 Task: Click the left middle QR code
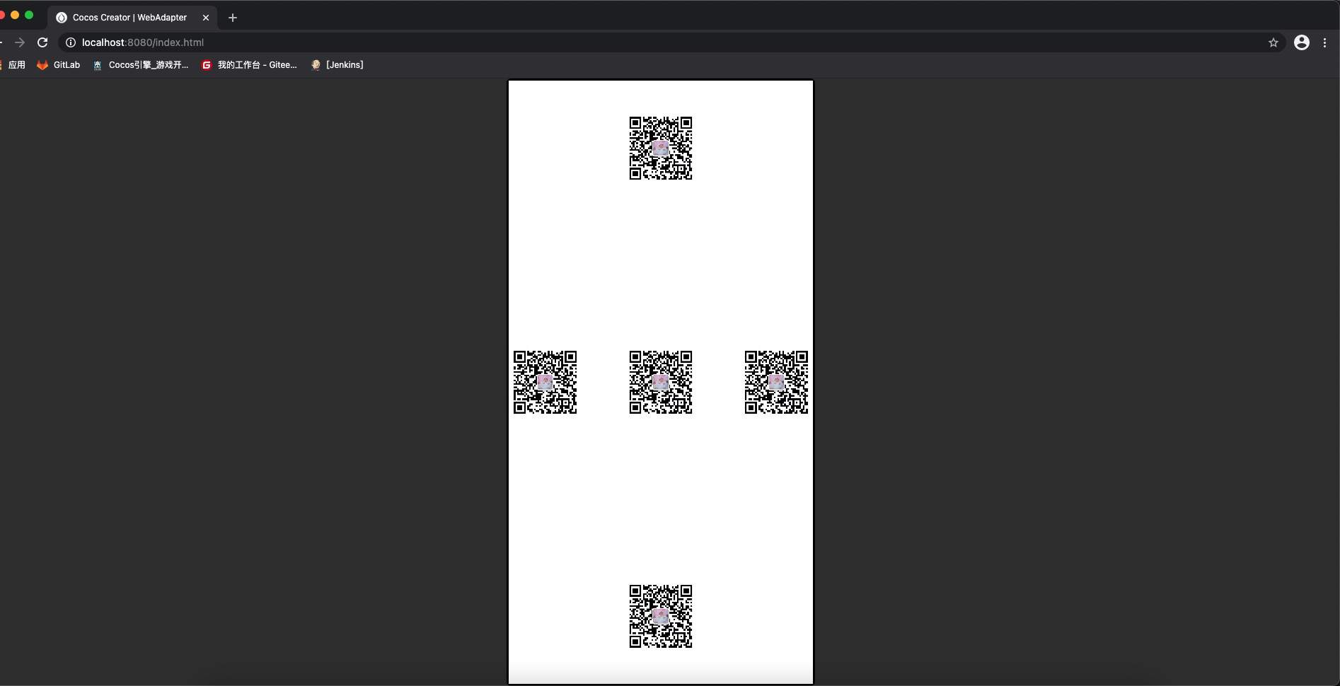coord(545,382)
